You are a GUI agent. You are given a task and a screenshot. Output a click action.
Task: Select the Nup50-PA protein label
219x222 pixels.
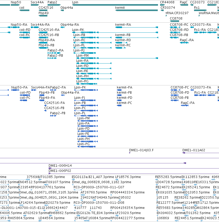[x=19, y=87]
